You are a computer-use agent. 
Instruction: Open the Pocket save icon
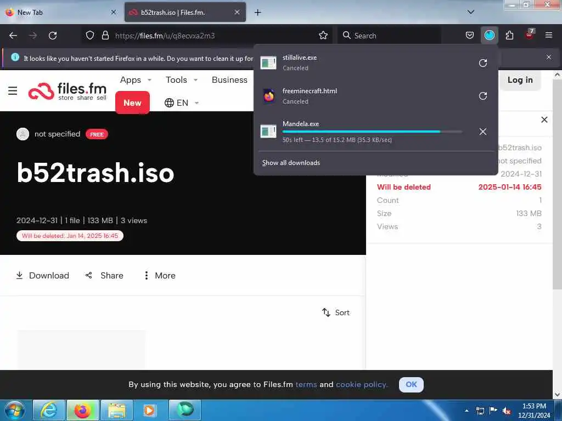(470, 36)
